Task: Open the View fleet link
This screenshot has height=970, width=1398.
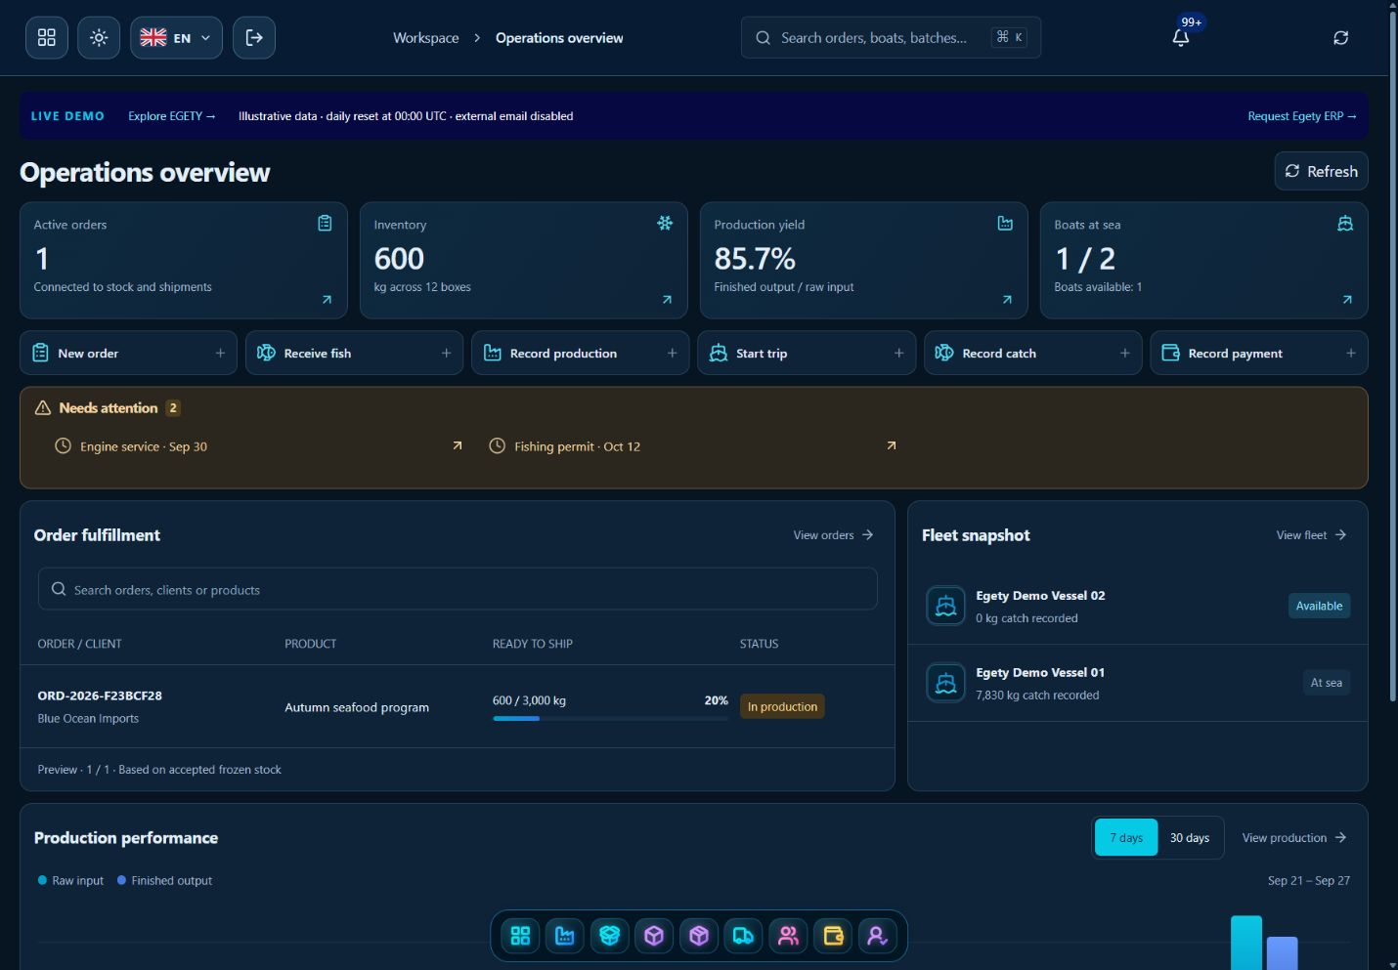Action: 1311,535
